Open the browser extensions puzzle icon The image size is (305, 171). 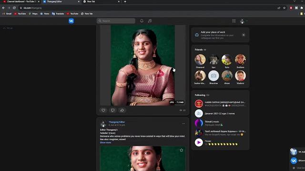pos(302,8)
